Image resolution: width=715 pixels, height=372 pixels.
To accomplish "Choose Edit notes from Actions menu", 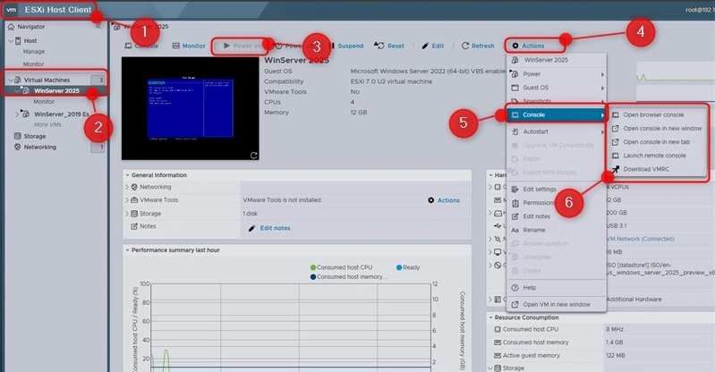I will 557,216.
